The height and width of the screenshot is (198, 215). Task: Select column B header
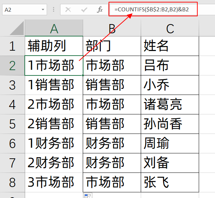(x=112, y=28)
